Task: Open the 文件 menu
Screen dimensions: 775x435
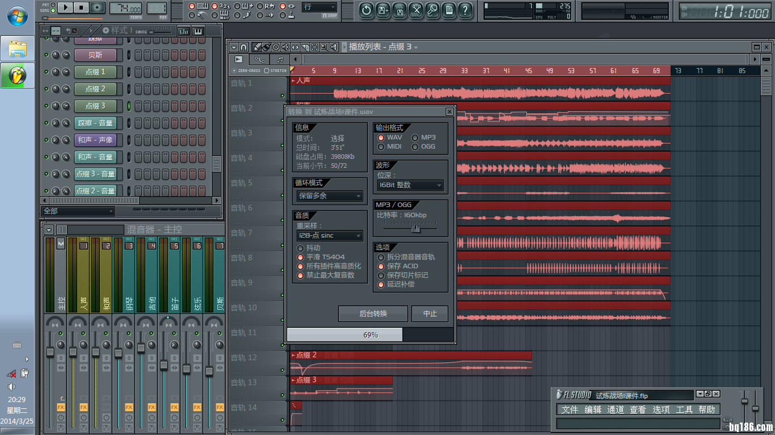Action: [569, 409]
